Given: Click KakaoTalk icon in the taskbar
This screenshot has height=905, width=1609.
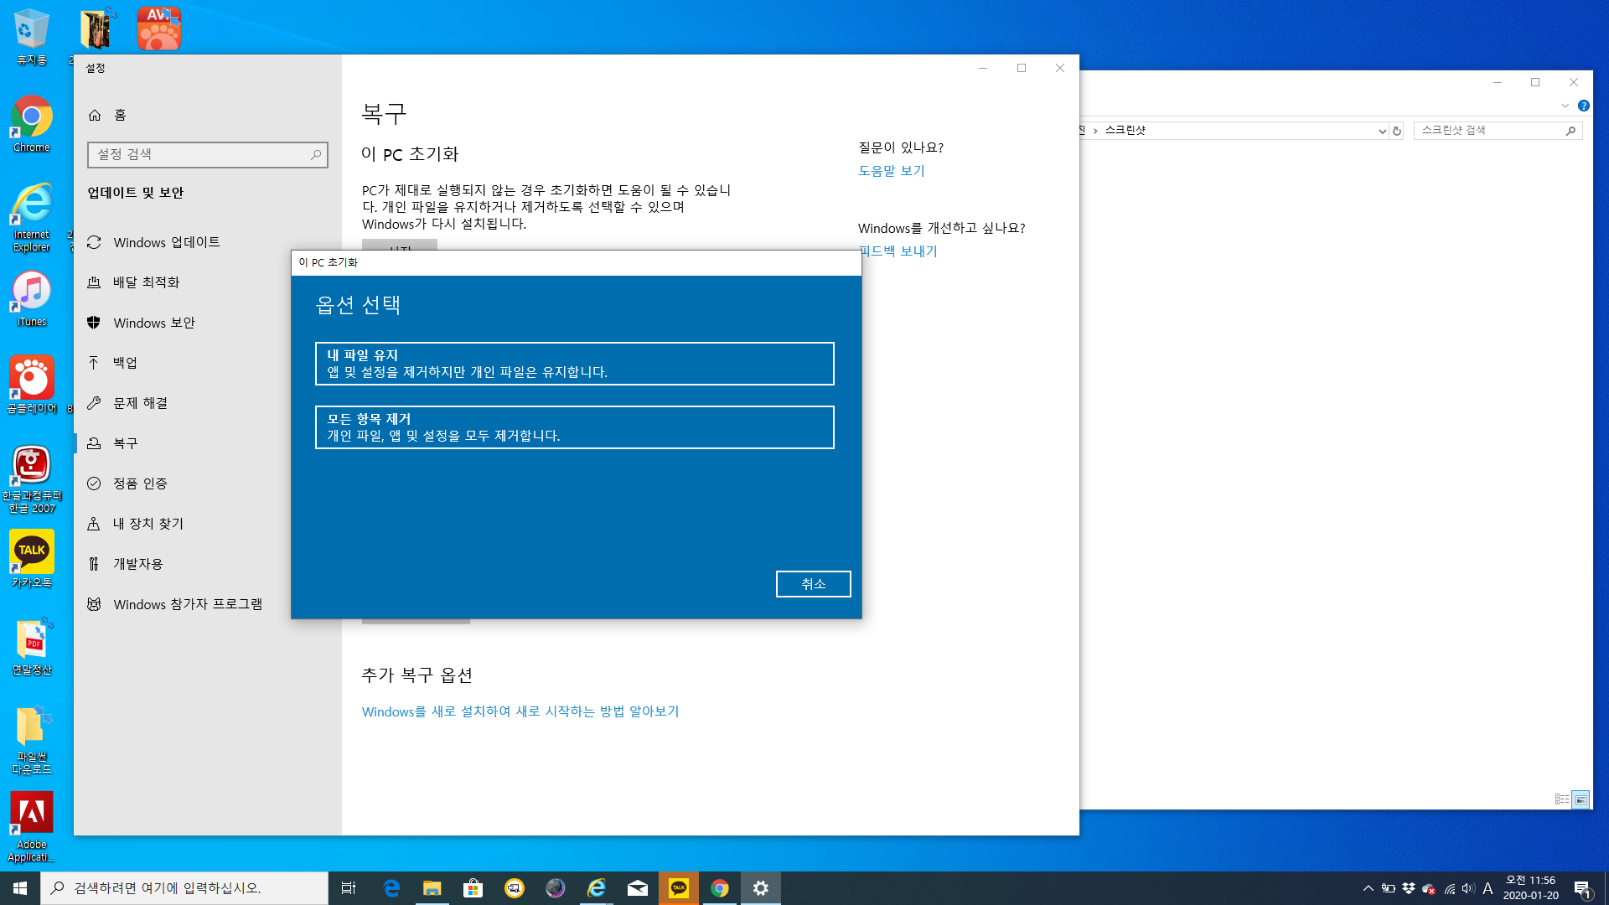Looking at the screenshot, I should click(679, 887).
